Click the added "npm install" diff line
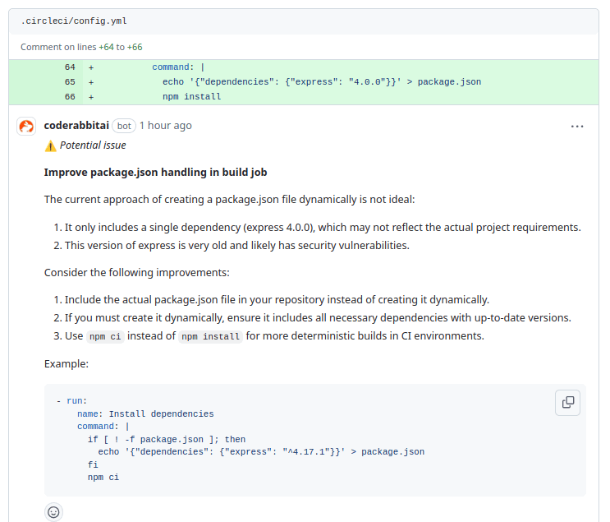 tap(191, 97)
